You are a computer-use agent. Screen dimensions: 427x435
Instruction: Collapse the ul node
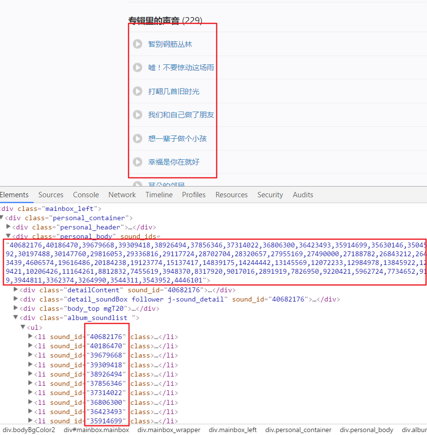pos(23,327)
